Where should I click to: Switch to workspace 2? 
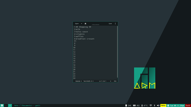(10, 105)
